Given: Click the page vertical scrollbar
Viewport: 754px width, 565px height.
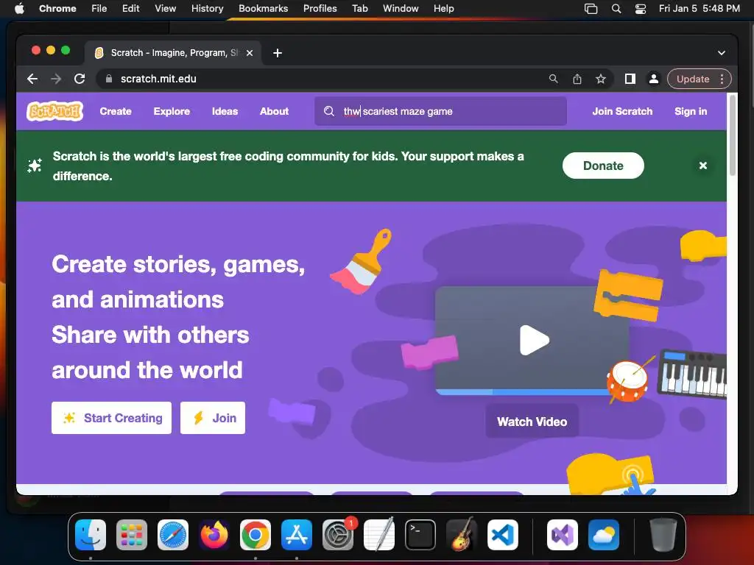Looking at the screenshot, I should [x=733, y=135].
